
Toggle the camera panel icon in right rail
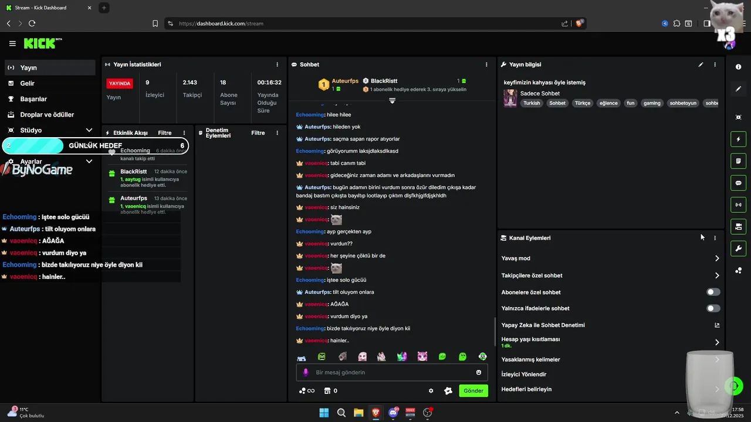pos(739,226)
